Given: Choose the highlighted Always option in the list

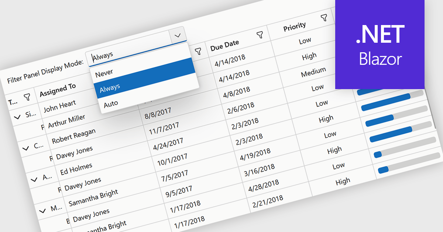Looking at the screenshot, I should click(x=110, y=88).
